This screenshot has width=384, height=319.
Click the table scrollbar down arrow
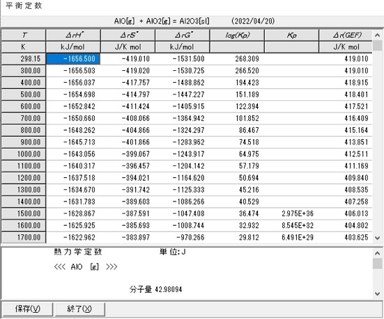(378, 238)
